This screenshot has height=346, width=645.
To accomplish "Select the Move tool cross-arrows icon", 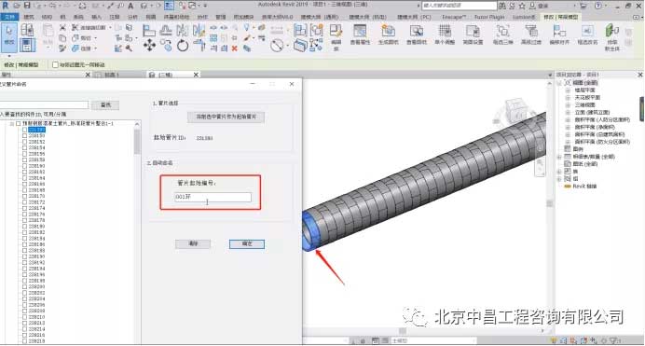I will click(149, 45).
